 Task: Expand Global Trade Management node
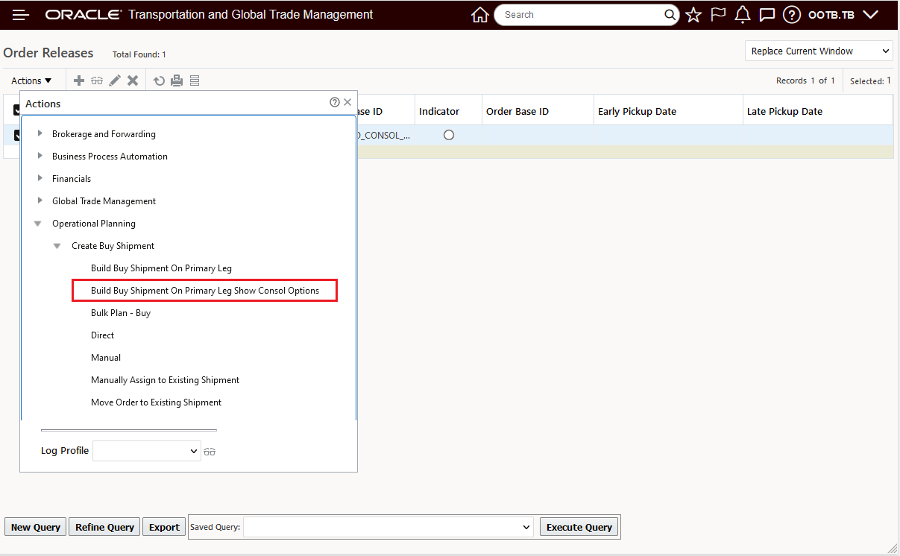pos(40,200)
